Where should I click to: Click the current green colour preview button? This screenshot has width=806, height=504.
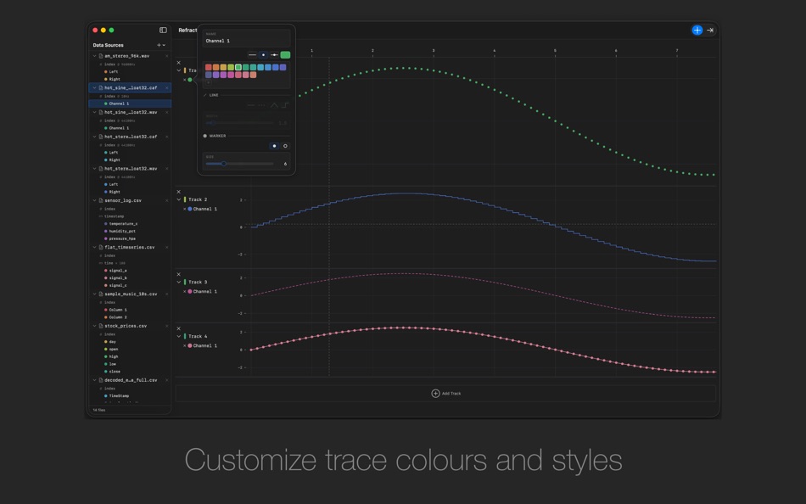[285, 55]
